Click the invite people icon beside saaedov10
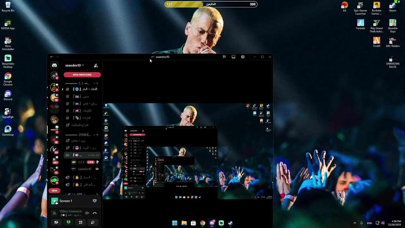This screenshot has height=228, width=405. tap(96, 66)
